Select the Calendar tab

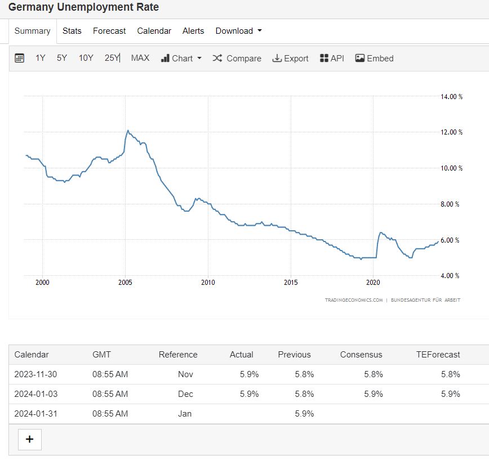point(154,31)
